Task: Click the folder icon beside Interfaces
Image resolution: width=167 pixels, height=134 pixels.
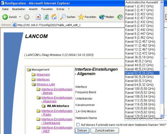Action: coord(33,79)
